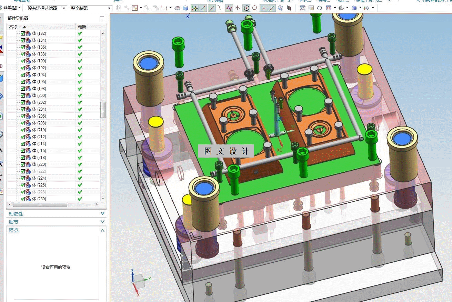Select the 体 (192) tree row
The width and height of the screenshot is (452, 302).
click(x=53, y=68)
